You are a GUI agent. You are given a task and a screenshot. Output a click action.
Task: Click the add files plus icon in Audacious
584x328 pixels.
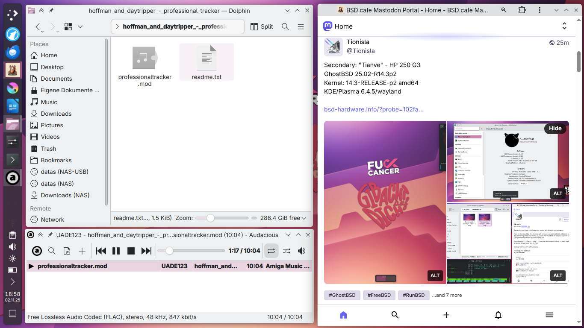(82, 251)
